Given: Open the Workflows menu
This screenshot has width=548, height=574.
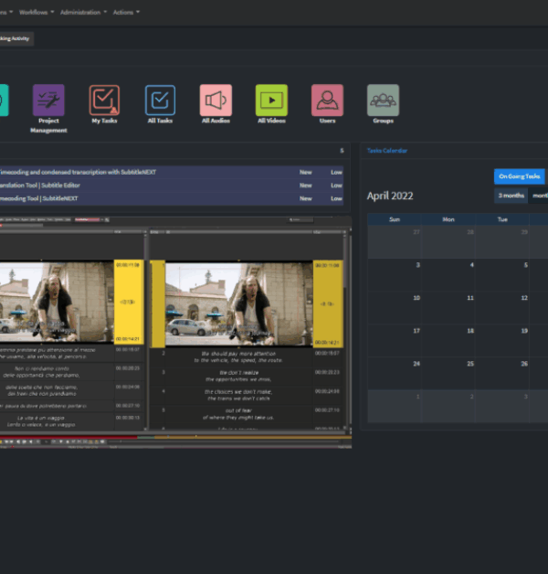Looking at the screenshot, I should [37, 12].
